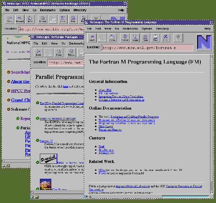
Task: Open Help menu in Fortran M window
Action: (207, 29)
